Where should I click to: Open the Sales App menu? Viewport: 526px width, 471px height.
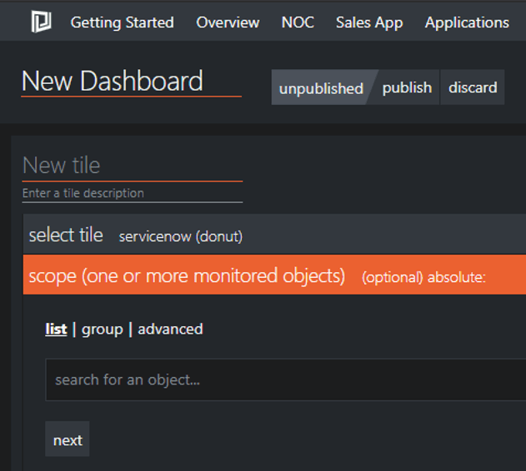click(x=369, y=22)
